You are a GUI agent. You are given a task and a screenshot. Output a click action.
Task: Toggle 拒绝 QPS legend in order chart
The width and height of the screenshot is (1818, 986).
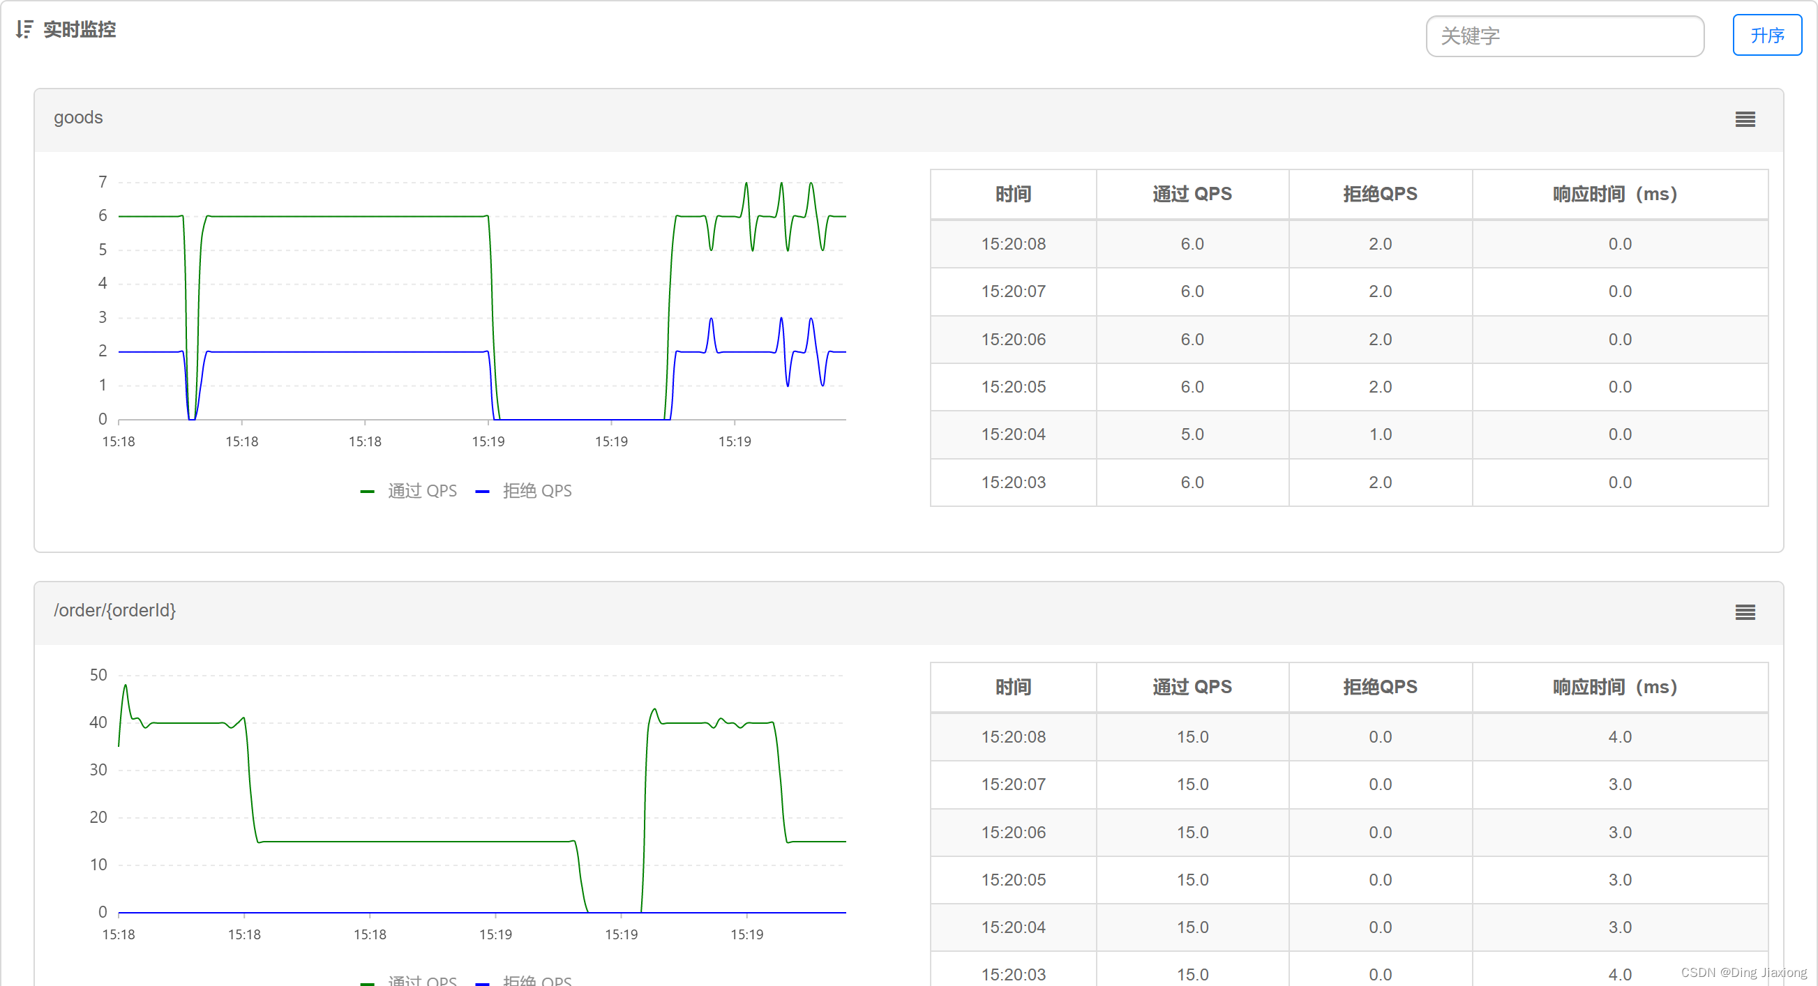(524, 980)
